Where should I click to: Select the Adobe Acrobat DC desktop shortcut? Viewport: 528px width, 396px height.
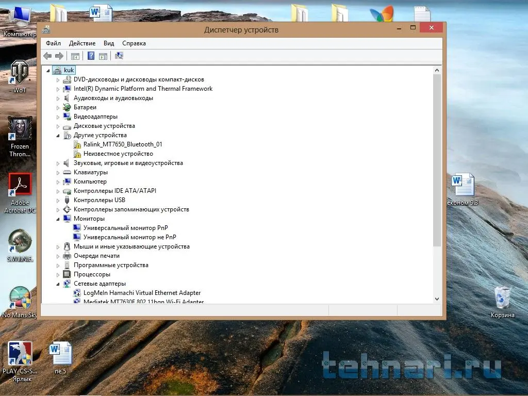tap(20, 193)
